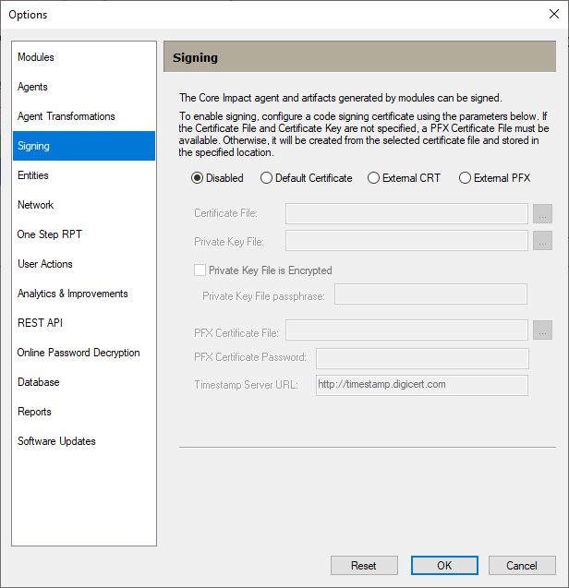Open the REST API options page
Screen dimensions: 569x588
pos(40,323)
